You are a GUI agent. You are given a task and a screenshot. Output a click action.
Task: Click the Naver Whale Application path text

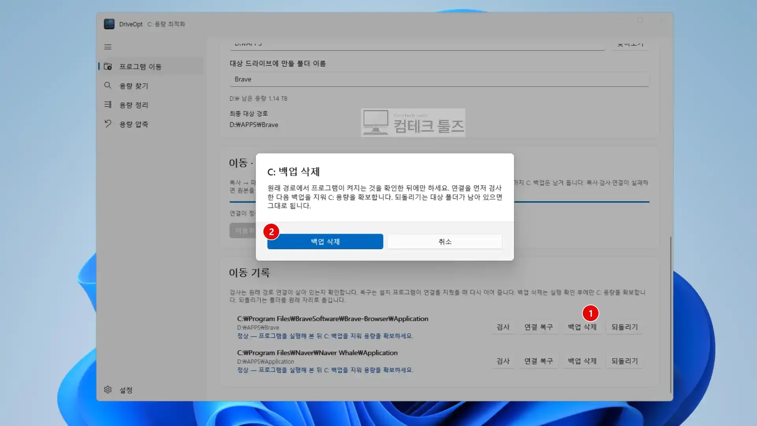pyautogui.click(x=317, y=353)
